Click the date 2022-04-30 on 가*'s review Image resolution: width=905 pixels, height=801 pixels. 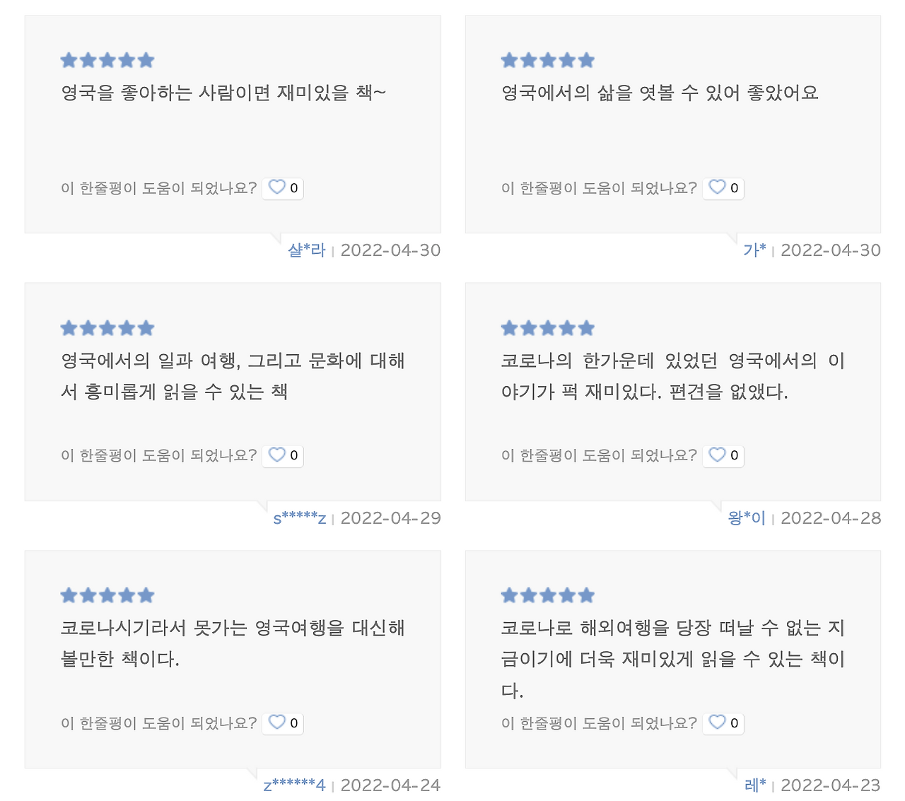click(831, 250)
